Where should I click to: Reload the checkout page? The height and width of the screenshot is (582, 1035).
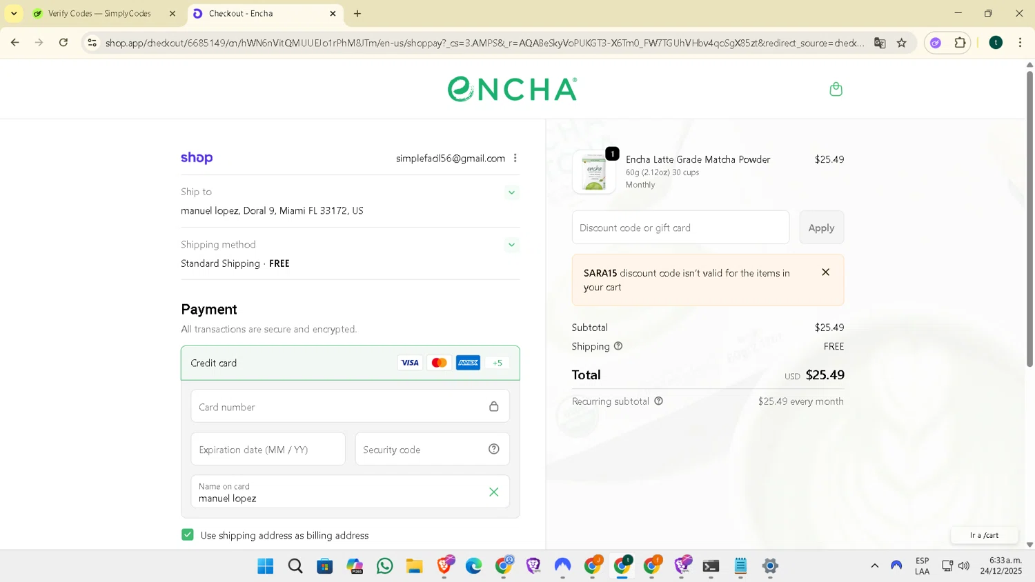63,43
